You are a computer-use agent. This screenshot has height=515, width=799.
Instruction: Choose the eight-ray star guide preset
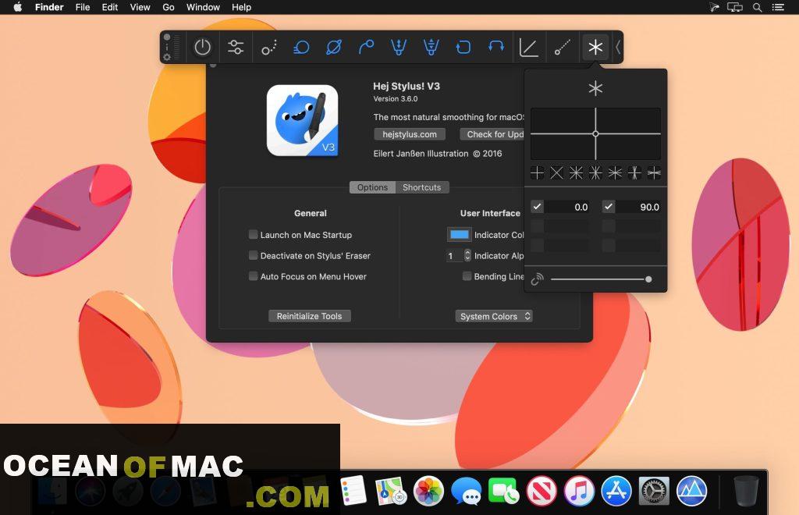point(576,173)
